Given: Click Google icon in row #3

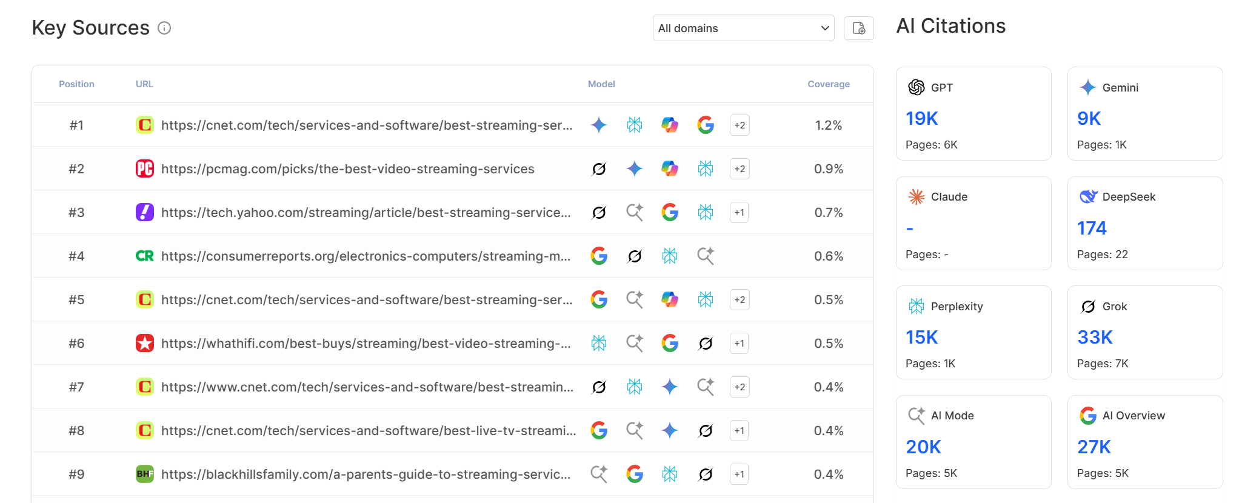Looking at the screenshot, I should tap(670, 212).
